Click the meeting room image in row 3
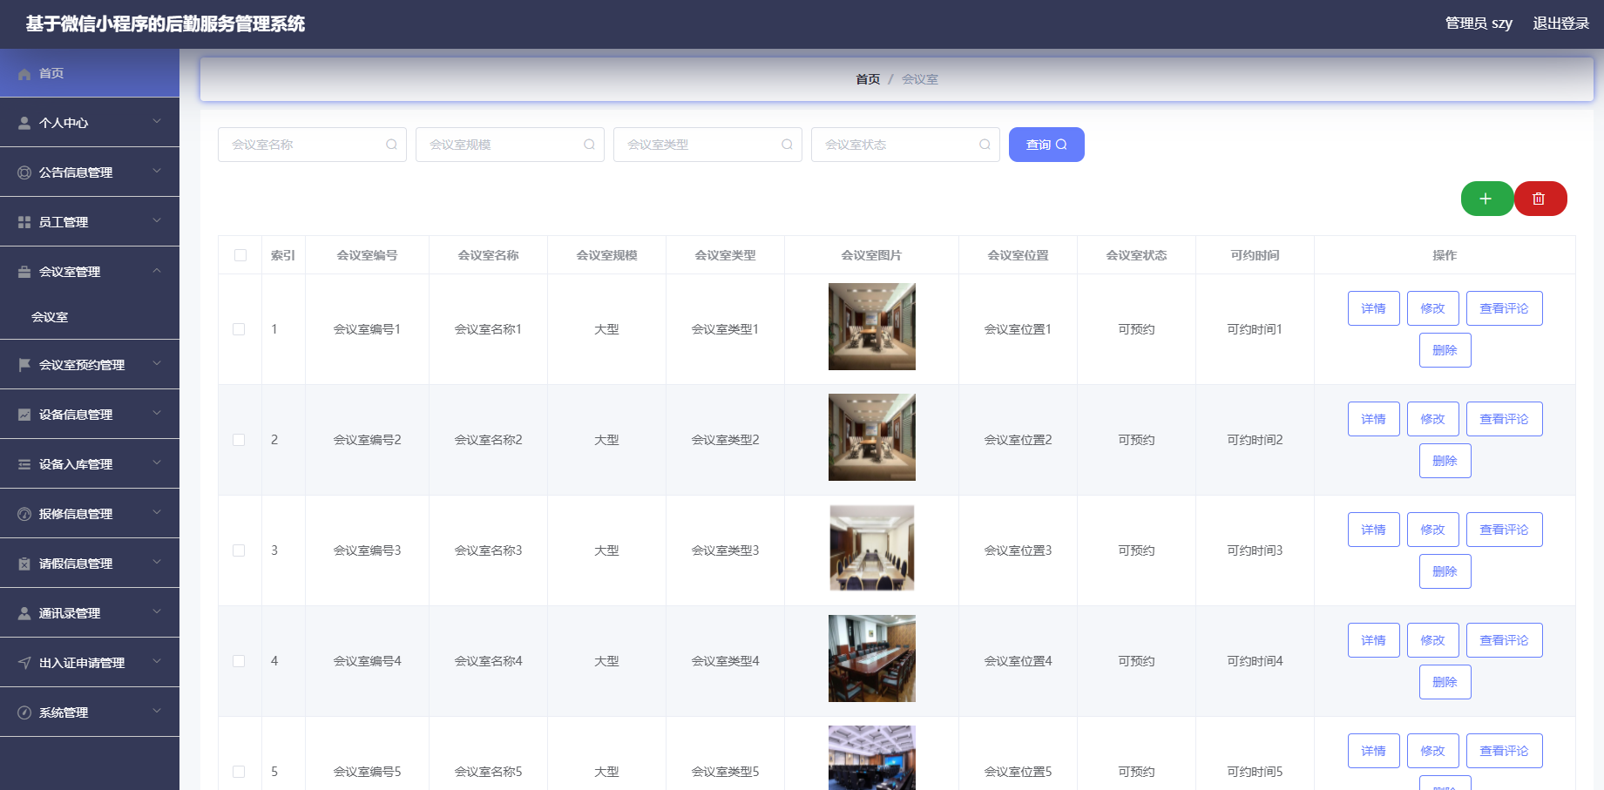 [x=872, y=548]
